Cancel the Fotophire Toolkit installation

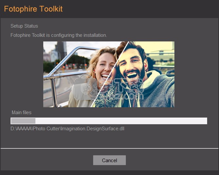tap(109, 160)
